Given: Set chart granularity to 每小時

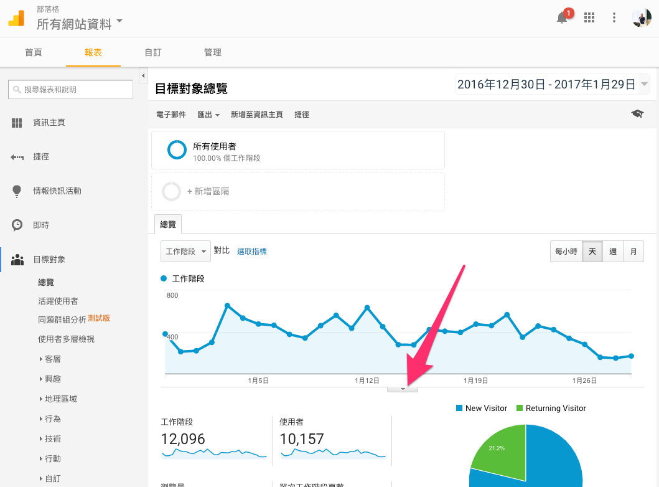Looking at the screenshot, I should (x=566, y=252).
